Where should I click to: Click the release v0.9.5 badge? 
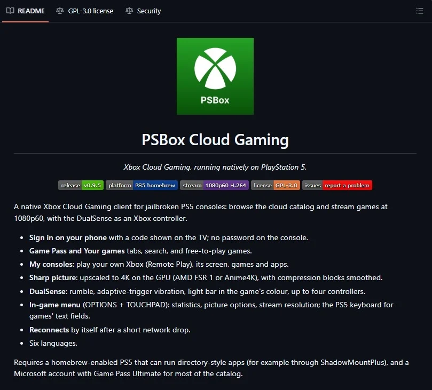click(x=81, y=185)
